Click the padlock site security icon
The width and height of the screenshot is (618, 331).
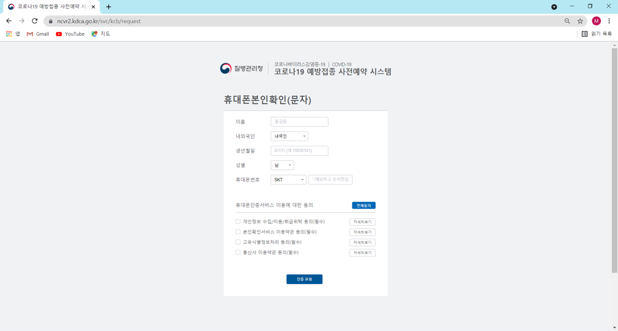[x=50, y=21]
